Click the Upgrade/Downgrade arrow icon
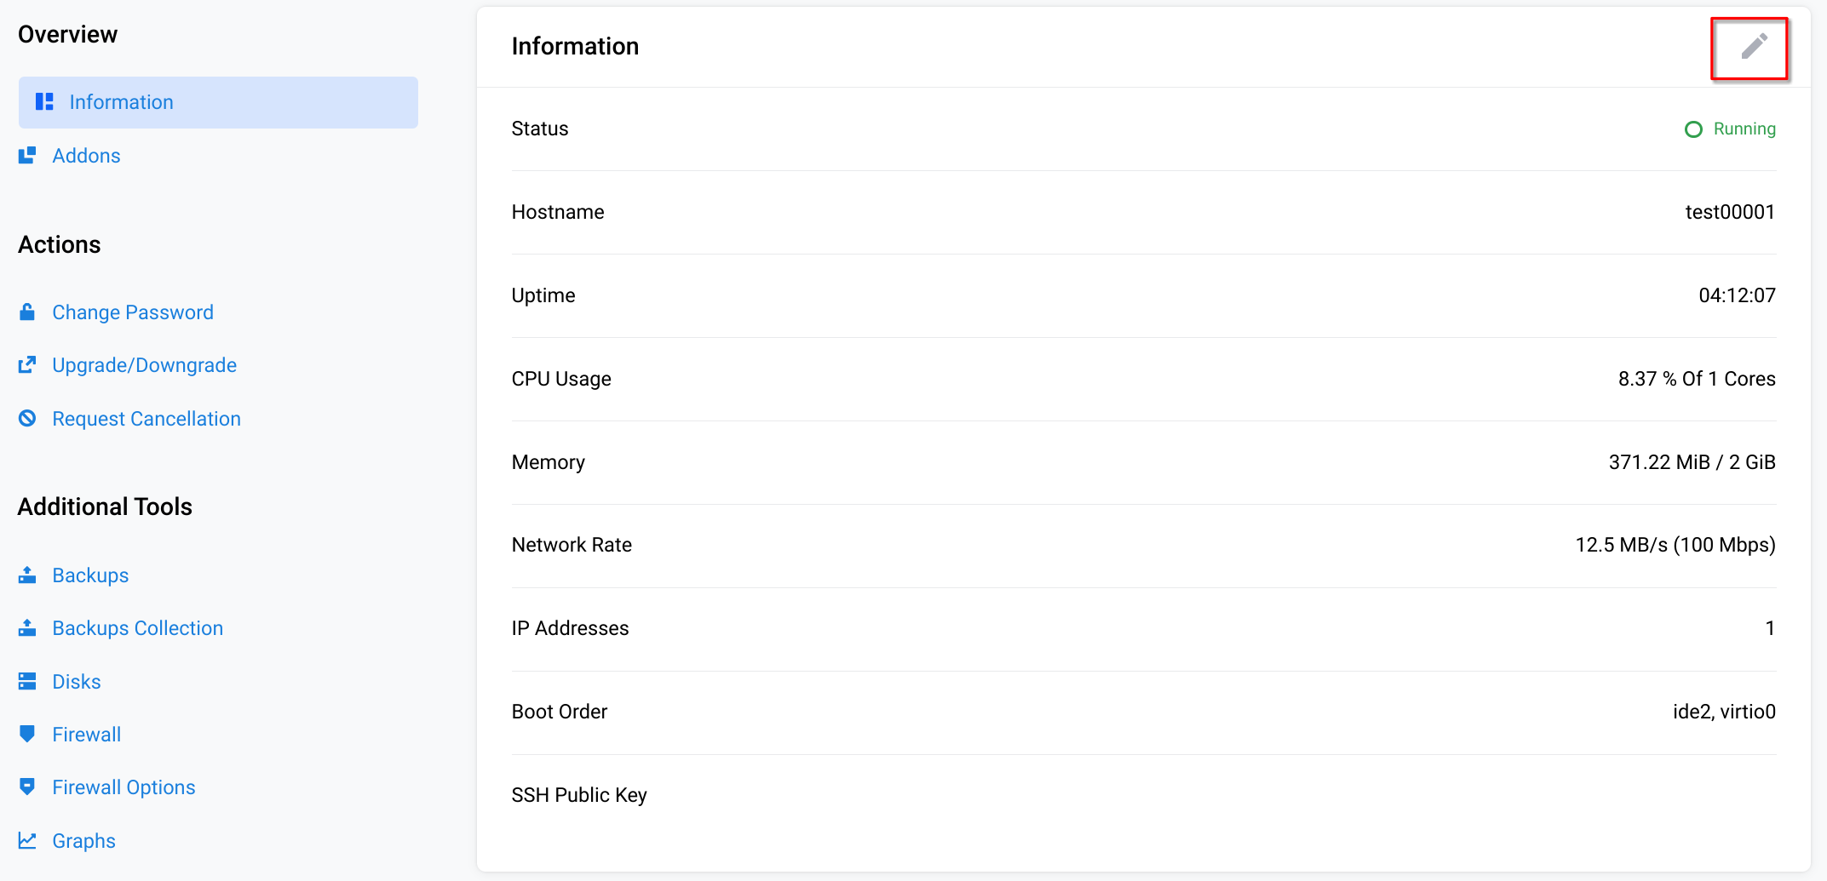This screenshot has height=881, width=1827. pyautogui.click(x=27, y=365)
